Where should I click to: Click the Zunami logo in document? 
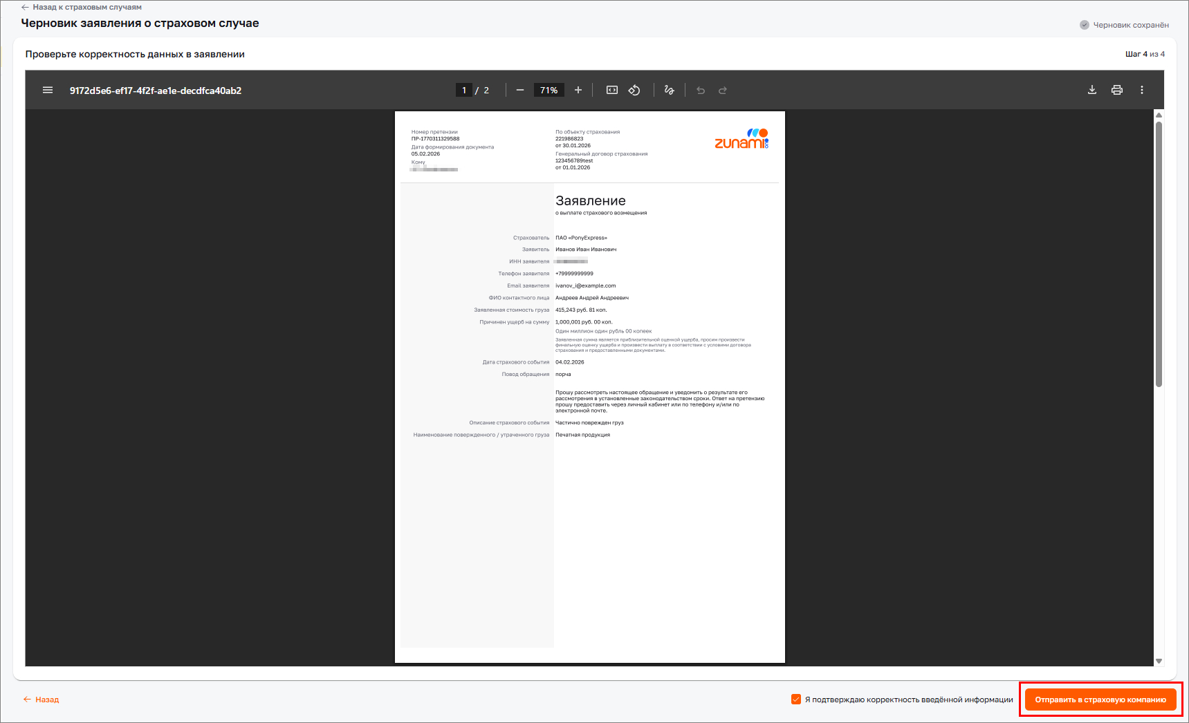[x=741, y=139]
